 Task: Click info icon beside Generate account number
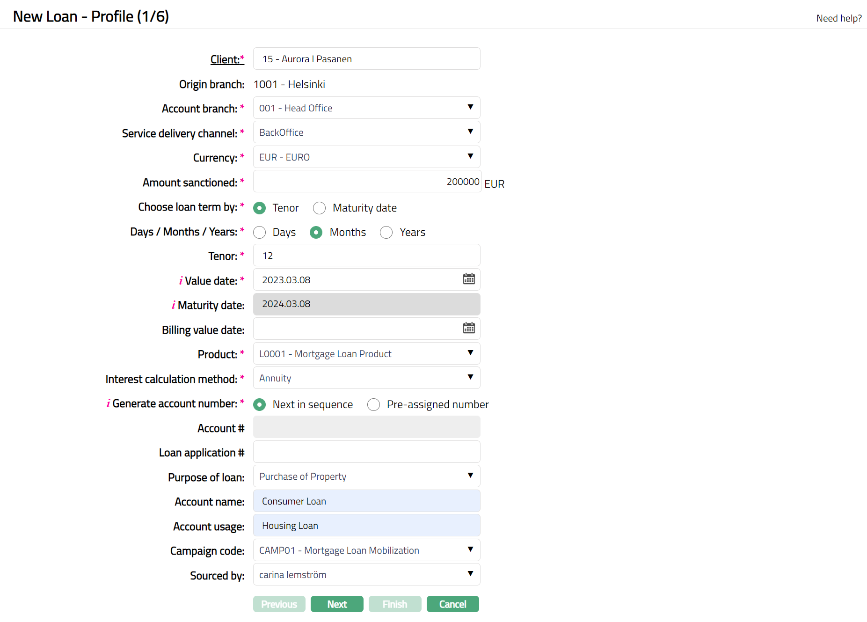pos(109,403)
